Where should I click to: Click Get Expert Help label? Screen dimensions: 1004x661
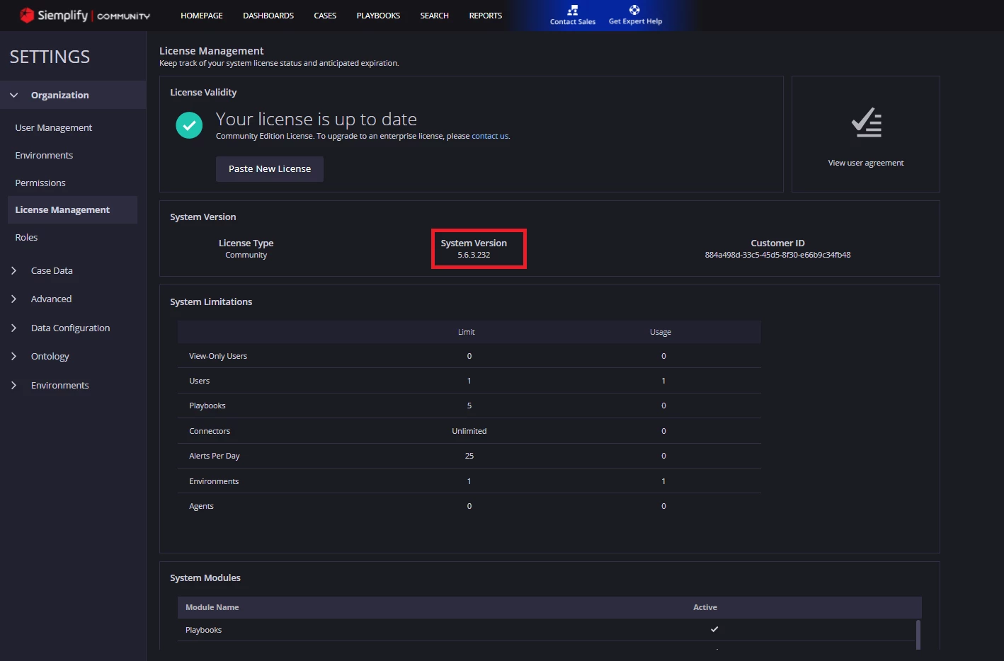635,21
